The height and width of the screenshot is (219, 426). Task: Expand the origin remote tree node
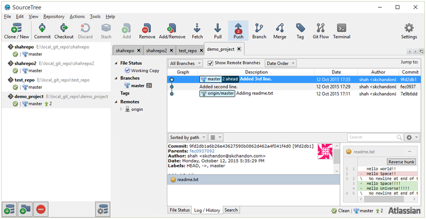click(x=122, y=109)
